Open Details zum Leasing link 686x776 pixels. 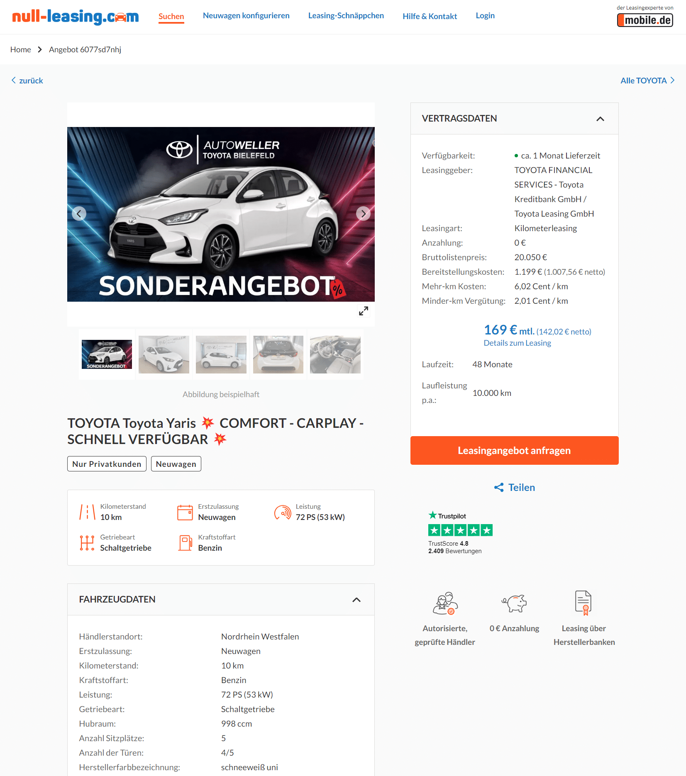[517, 343]
